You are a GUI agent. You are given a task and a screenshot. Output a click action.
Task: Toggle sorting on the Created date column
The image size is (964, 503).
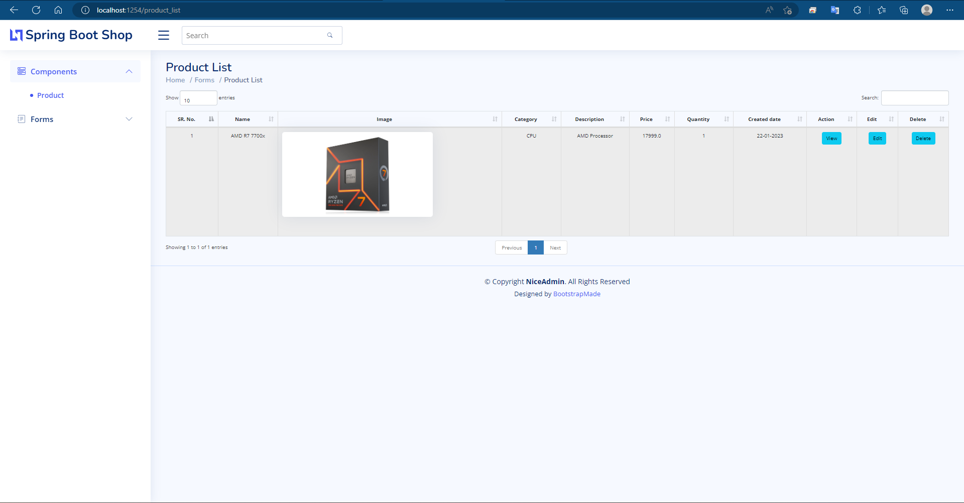click(x=799, y=119)
